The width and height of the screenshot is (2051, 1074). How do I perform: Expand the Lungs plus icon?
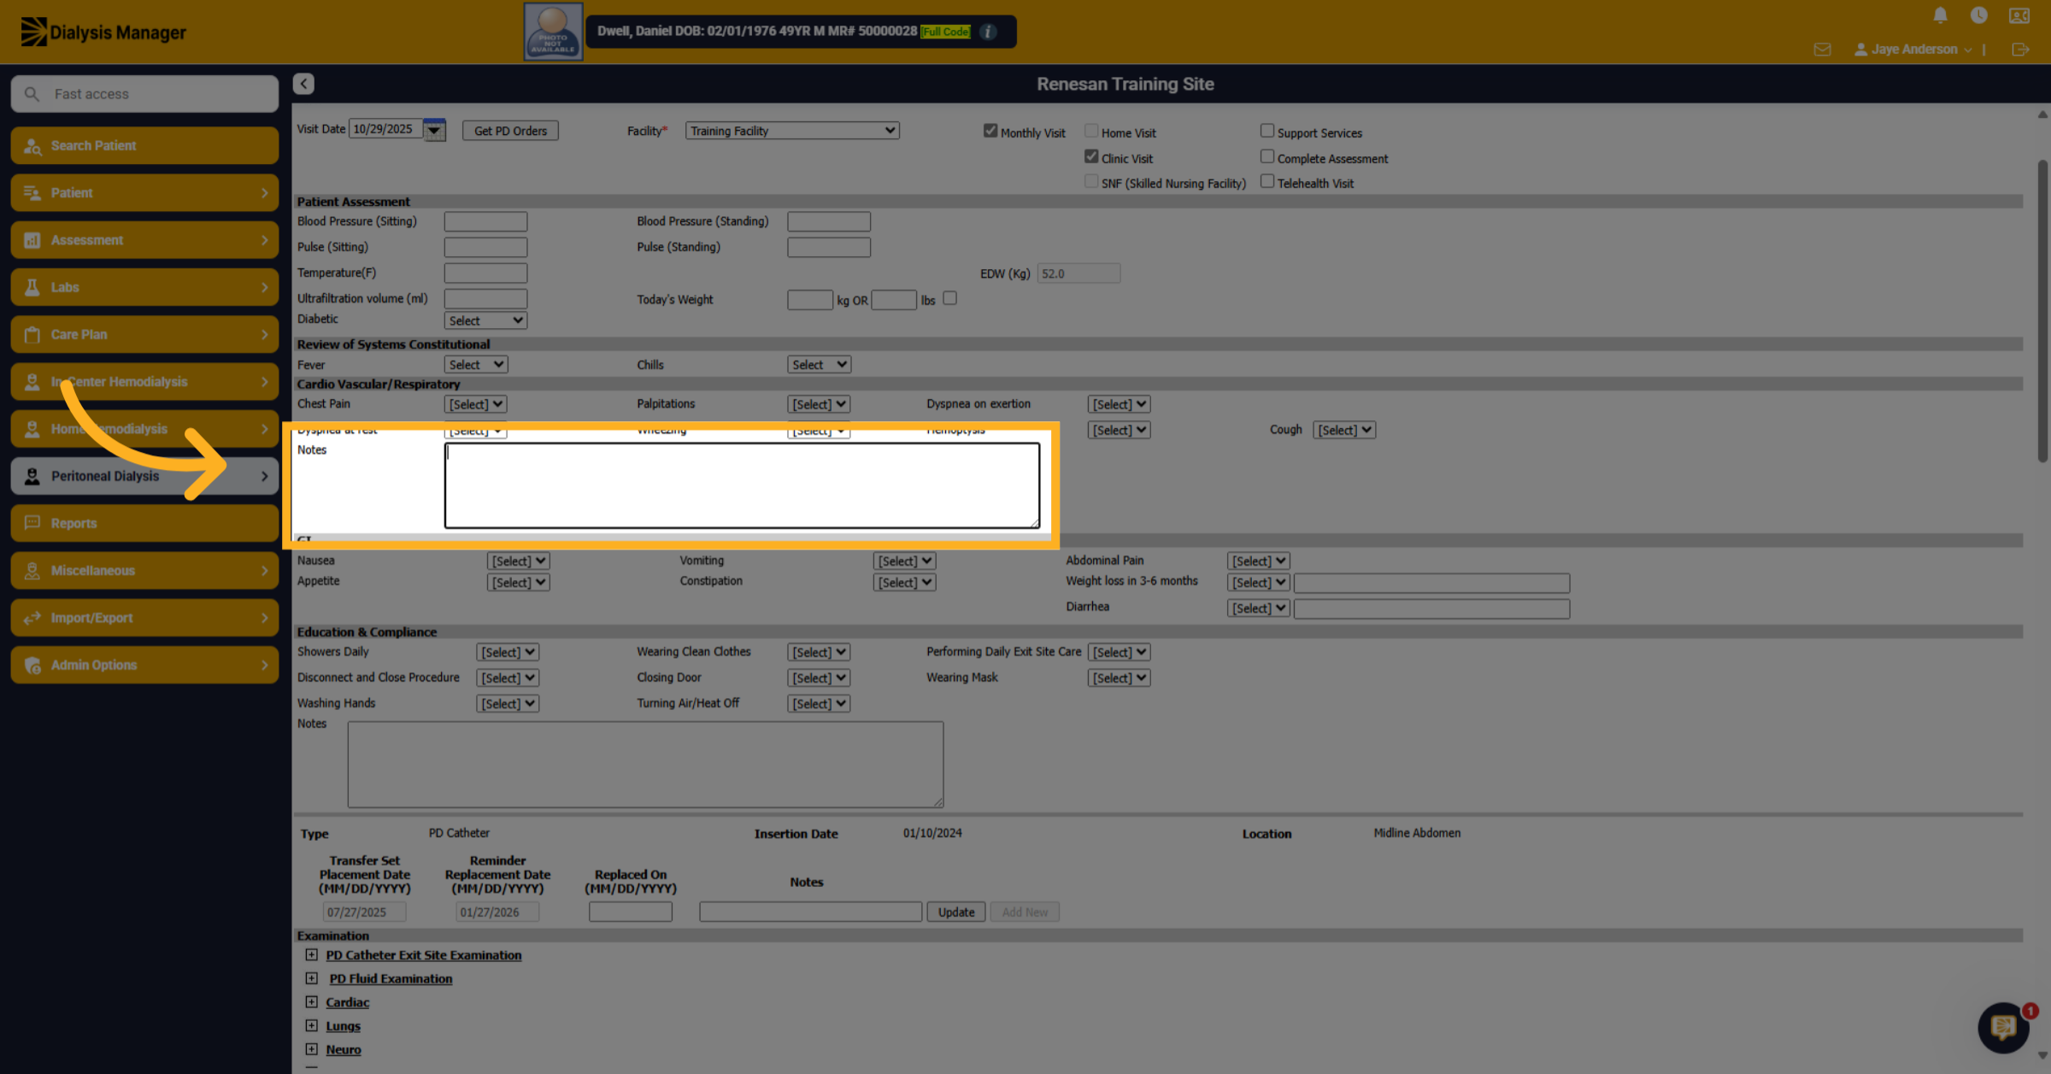pyautogui.click(x=312, y=1026)
